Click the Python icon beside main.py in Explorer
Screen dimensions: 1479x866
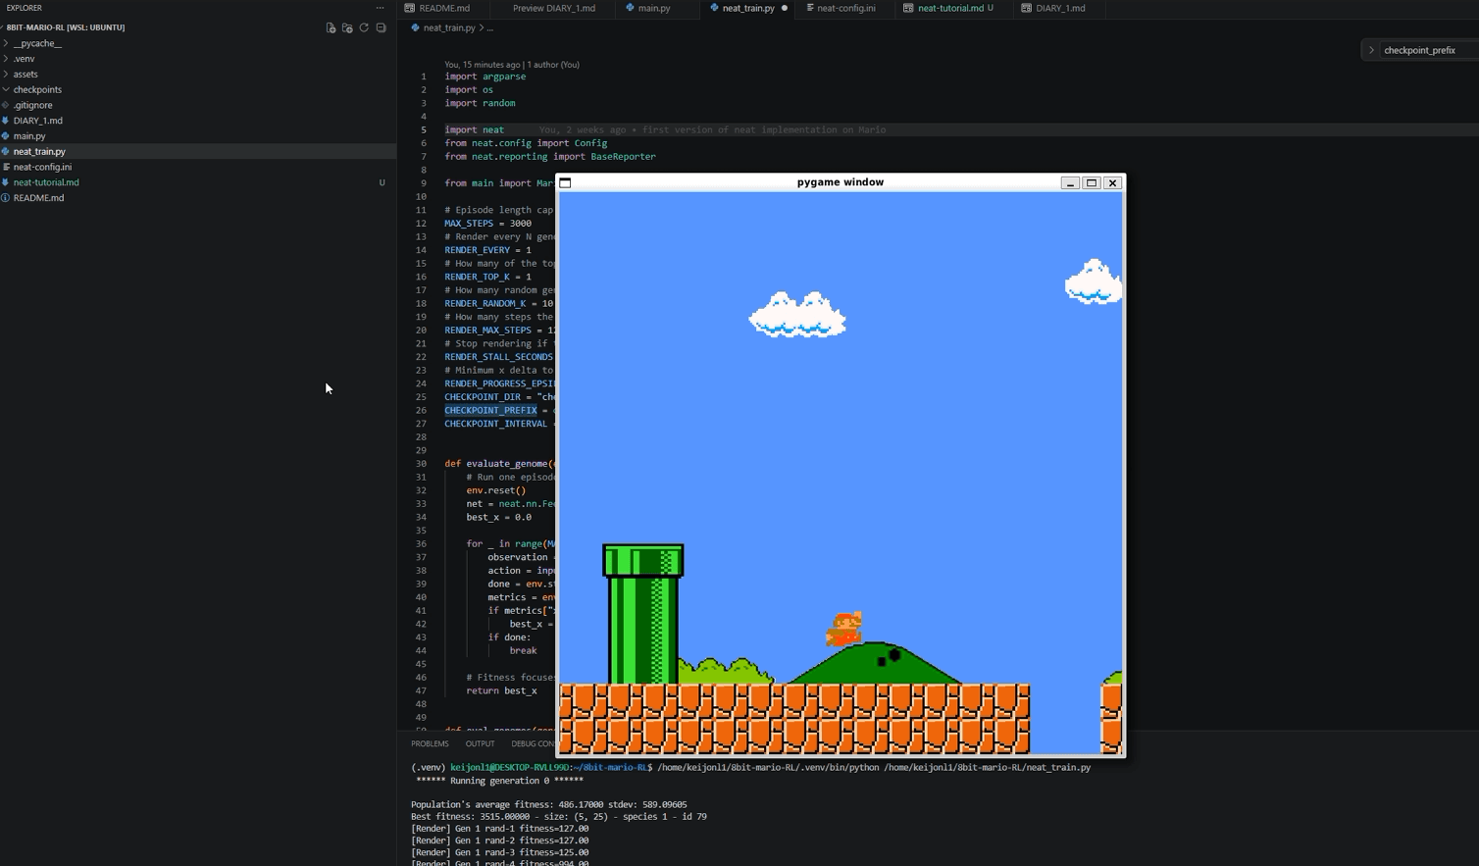point(6,136)
